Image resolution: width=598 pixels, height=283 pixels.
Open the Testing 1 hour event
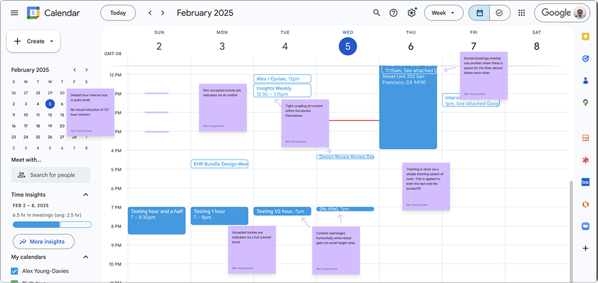(219, 216)
